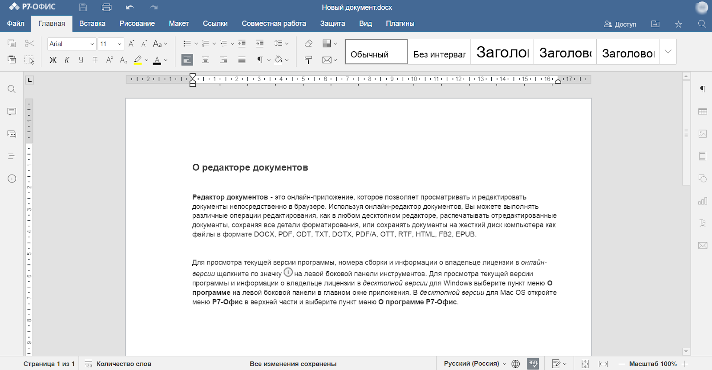This screenshot has width=712, height=370.
Task: Open About info icon in left sidebar
Action: [12, 179]
